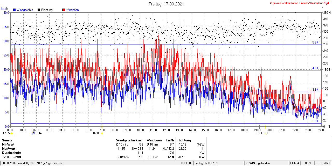332x166 pixels.
Task: Click the 180 S direction axis label
Action: [327, 70]
